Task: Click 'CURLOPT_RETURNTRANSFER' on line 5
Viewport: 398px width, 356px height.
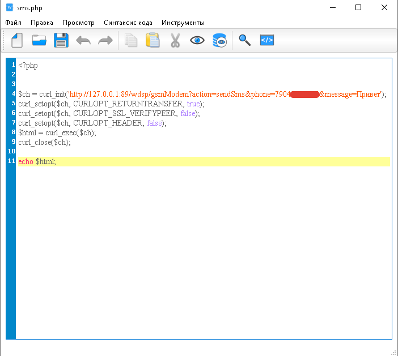Action: pyautogui.click(x=128, y=104)
